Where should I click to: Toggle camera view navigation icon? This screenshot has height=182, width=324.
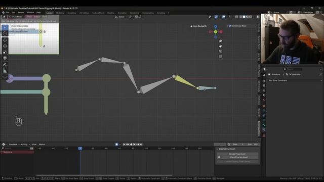pos(220,51)
